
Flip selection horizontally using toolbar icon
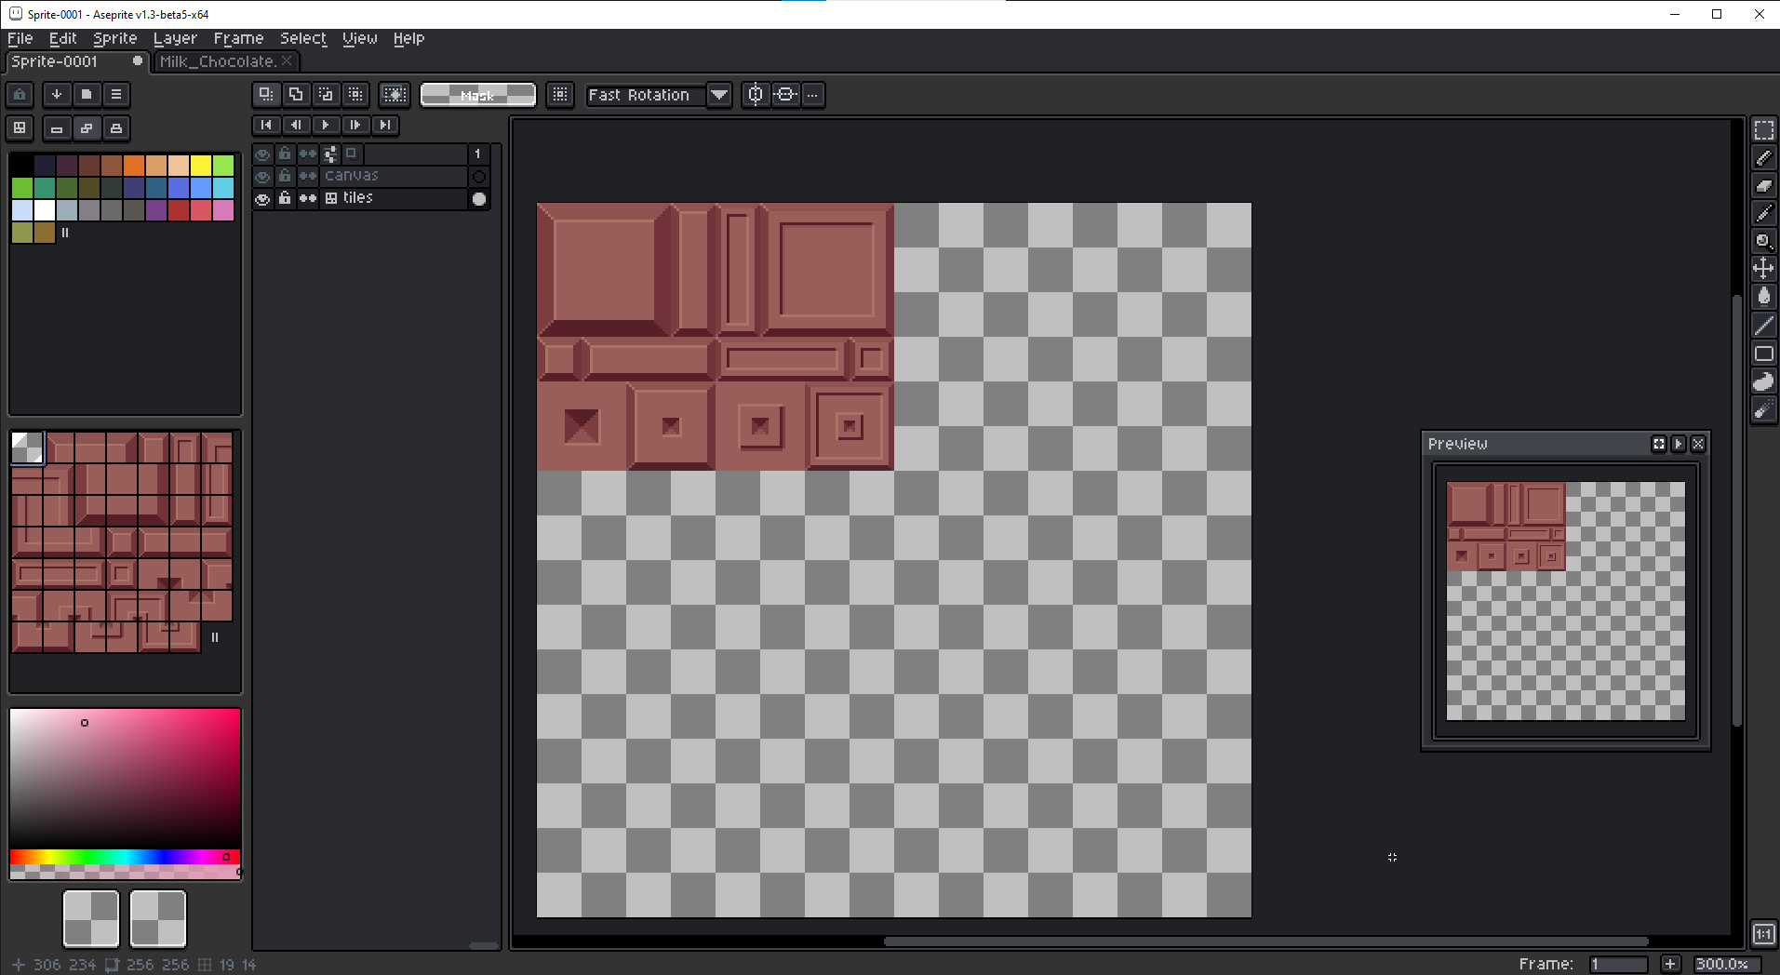coord(756,95)
